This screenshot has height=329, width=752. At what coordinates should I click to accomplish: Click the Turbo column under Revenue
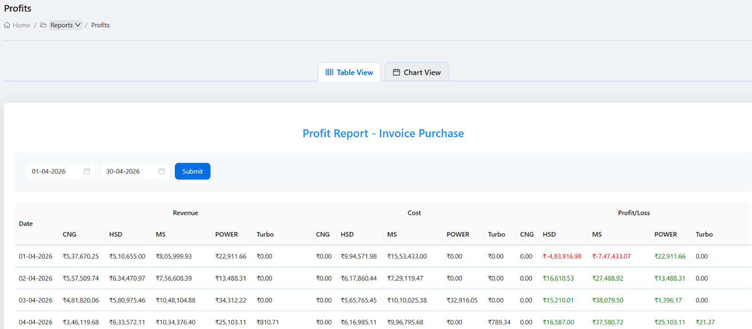click(x=265, y=234)
